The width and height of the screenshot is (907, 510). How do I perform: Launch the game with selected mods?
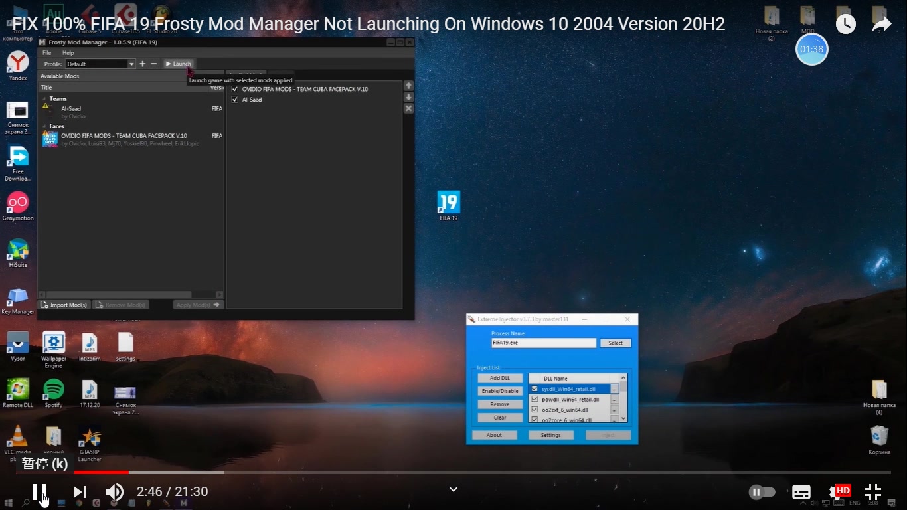tap(178, 64)
